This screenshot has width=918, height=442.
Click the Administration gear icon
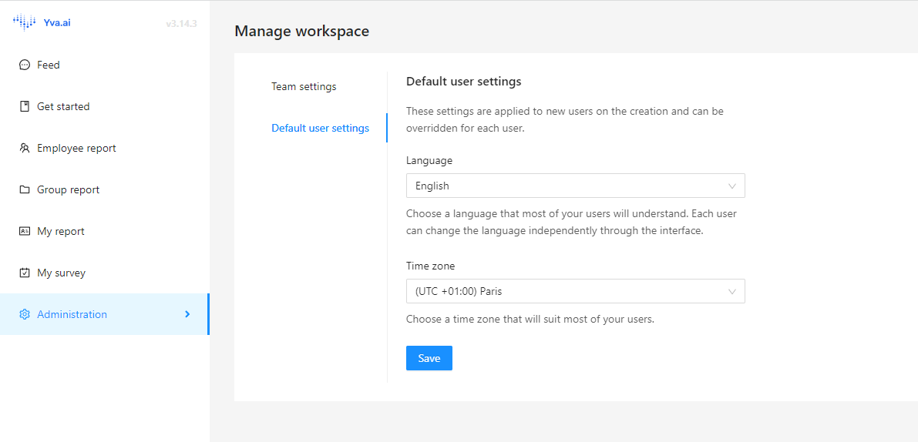pos(24,314)
